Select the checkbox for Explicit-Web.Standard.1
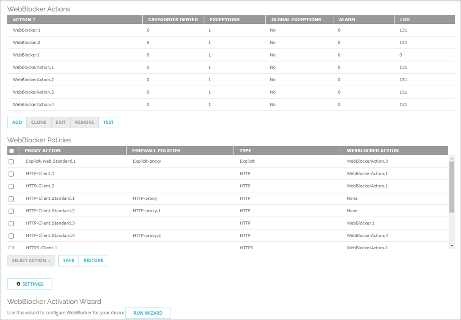This screenshot has height=320, width=461. 11,161
